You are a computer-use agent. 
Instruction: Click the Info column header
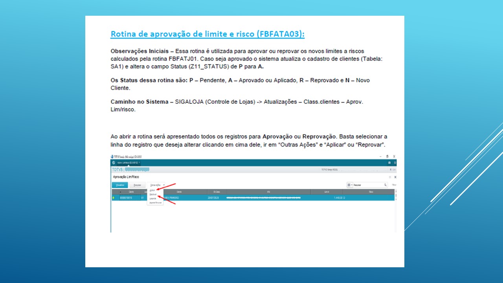pos(268,192)
